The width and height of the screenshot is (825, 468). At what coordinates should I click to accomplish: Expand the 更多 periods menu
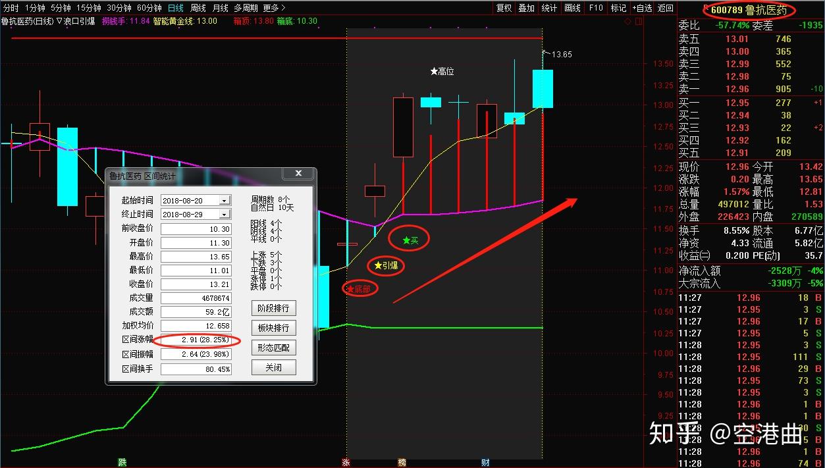tap(274, 8)
